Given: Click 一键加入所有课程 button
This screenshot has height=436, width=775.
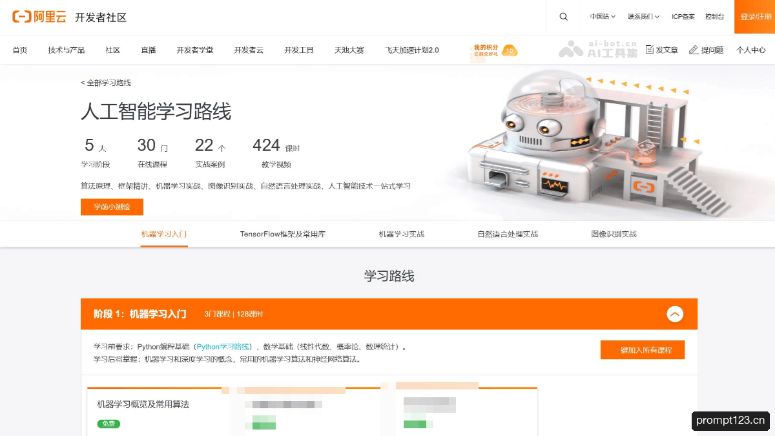Looking at the screenshot, I should (643, 349).
